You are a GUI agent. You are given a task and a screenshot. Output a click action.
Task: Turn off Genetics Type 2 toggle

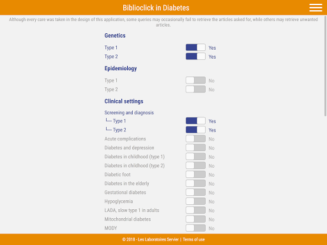click(x=195, y=56)
